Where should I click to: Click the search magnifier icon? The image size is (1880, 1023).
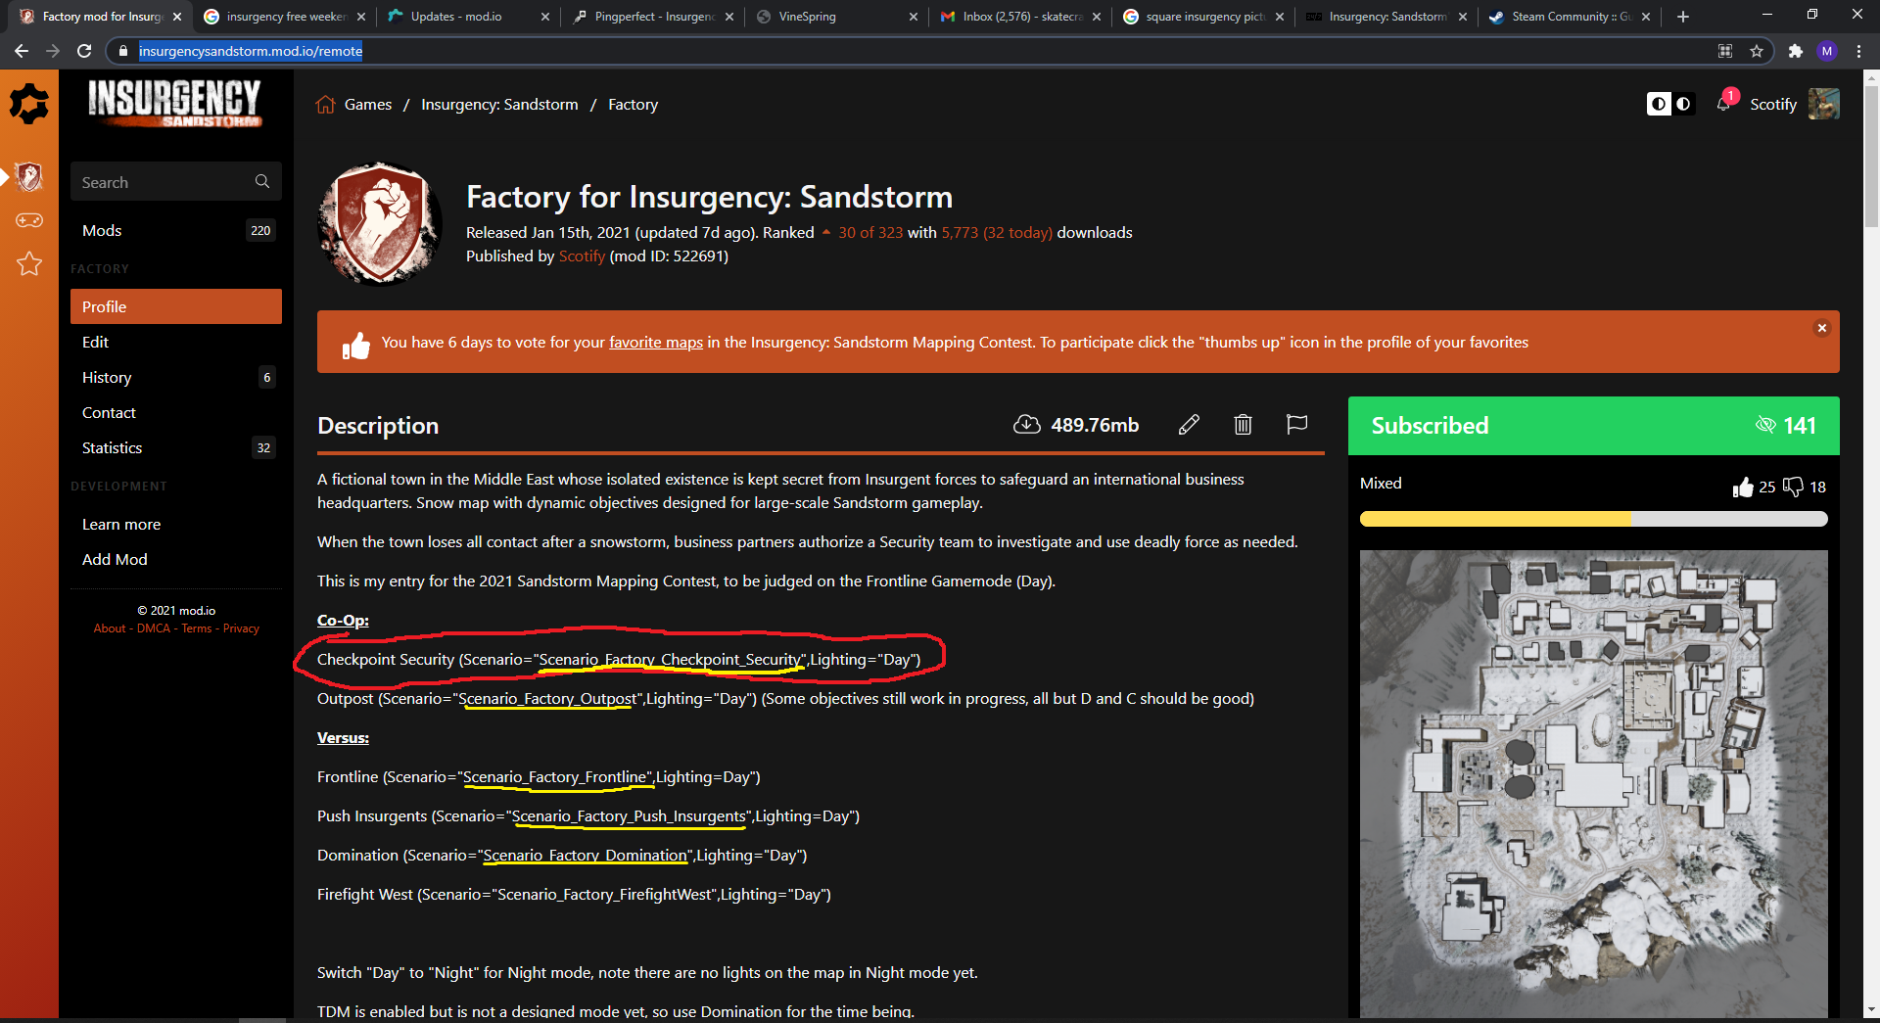pos(262,181)
